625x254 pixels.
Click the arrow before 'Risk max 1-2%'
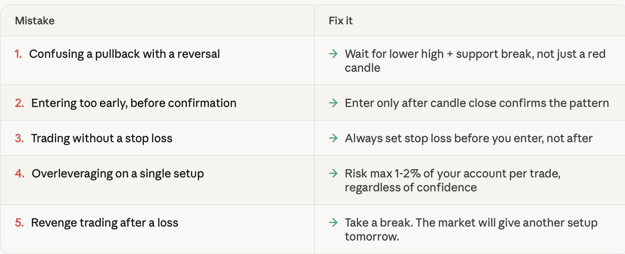tap(333, 174)
